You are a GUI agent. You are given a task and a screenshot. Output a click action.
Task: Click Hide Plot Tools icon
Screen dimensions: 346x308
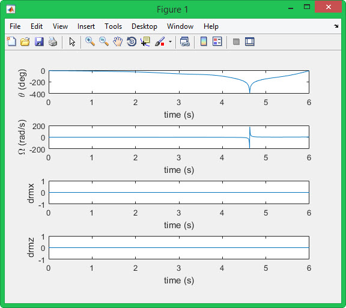pyautogui.click(x=236, y=41)
